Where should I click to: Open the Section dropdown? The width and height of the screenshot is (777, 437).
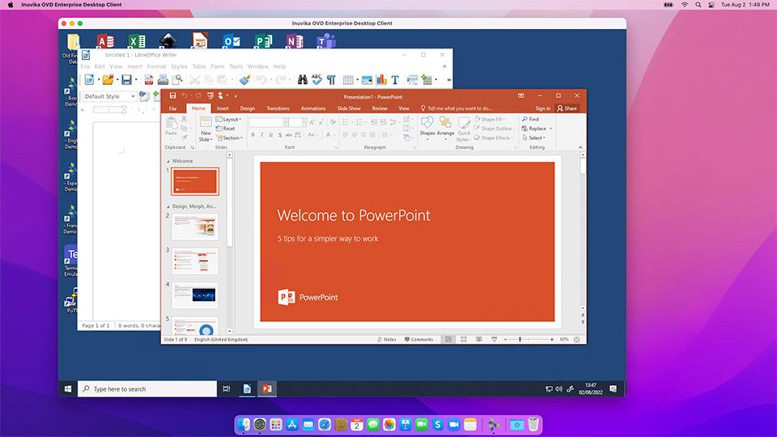[229, 138]
